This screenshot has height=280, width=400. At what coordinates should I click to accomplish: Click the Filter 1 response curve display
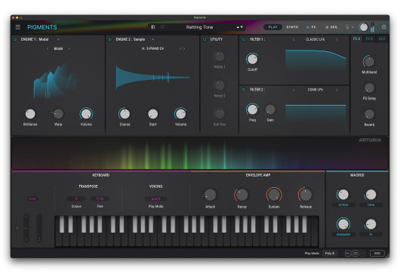tap(315, 61)
